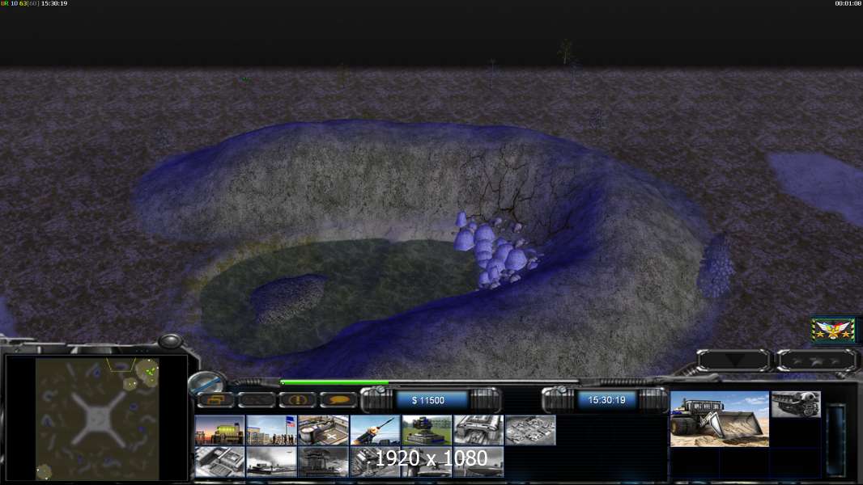Select the Barracks icon with the American flag
The height and width of the screenshot is (485, 863).
(x=271, y=430)
